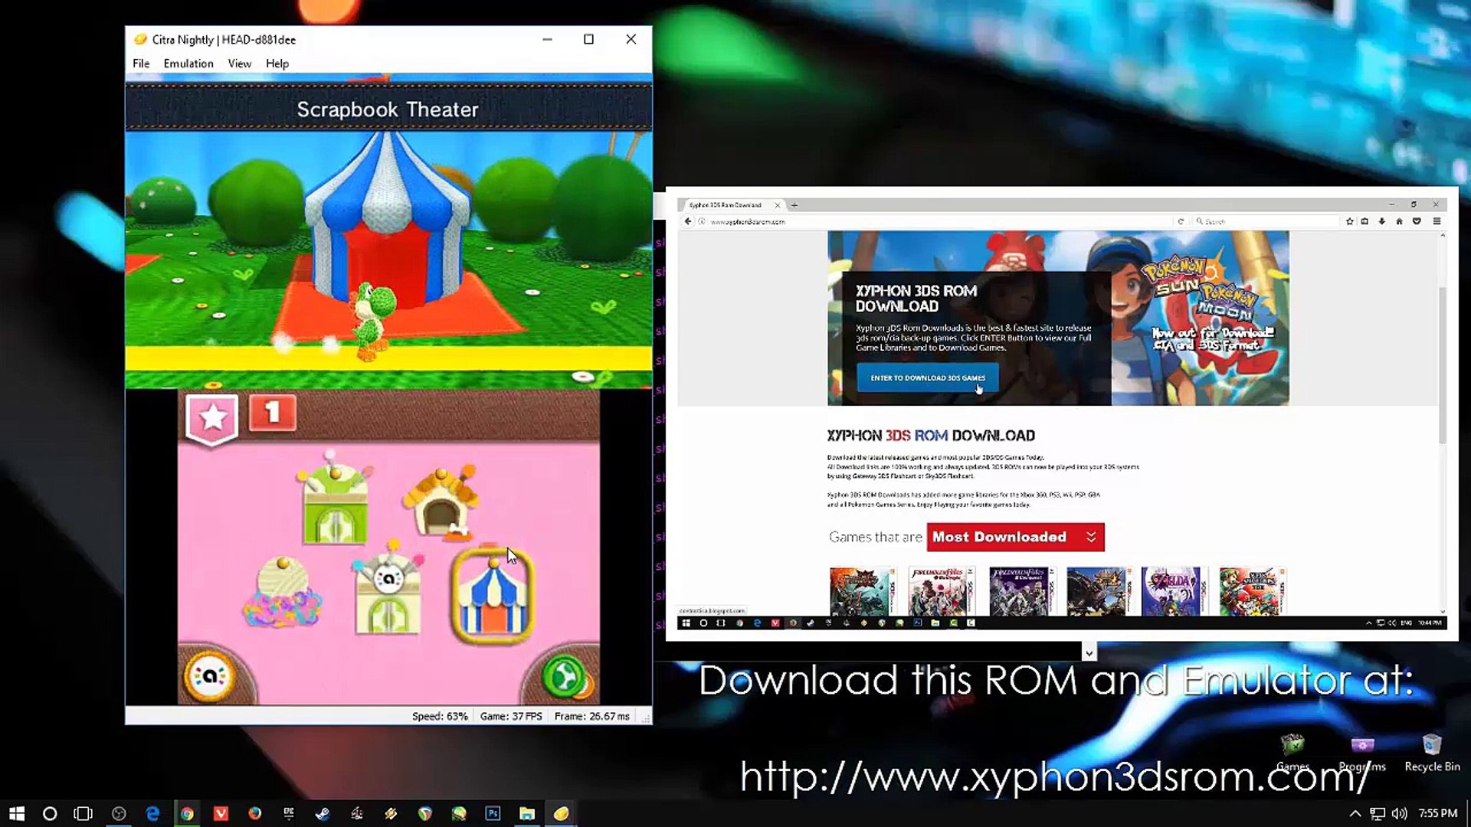Tap the green Yoshi egg button
Image resolution: width=1471 pixels, height=827 pixels.
(565, 677)
